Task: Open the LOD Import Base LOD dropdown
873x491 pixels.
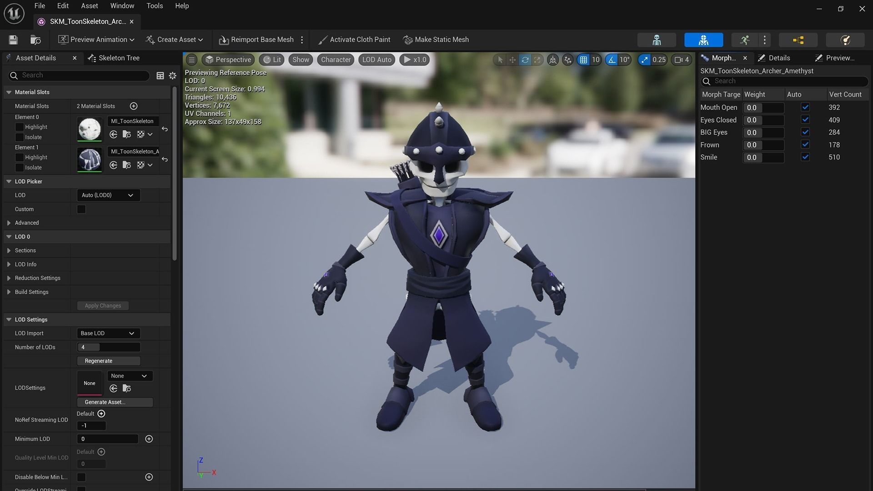Action: [108, 333]
